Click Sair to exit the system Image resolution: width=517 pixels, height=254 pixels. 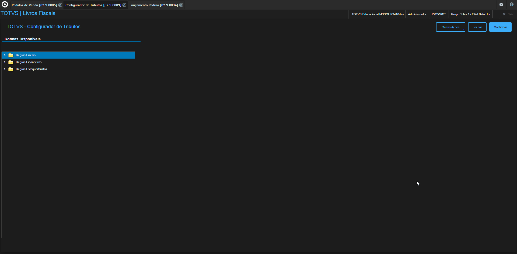tap(508, 14)
